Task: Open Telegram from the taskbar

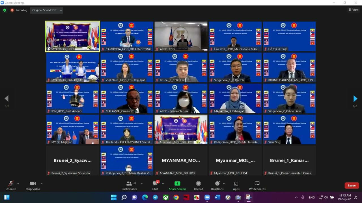Action: pyautogui.click(x=155, y=197)
